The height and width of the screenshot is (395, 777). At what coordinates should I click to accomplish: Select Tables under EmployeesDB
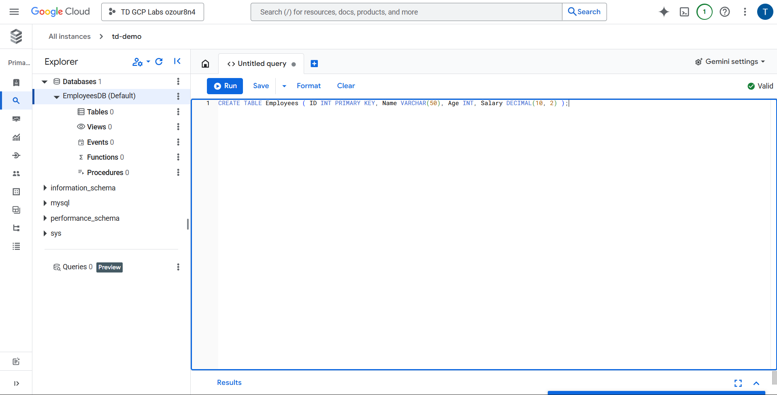(x=98, y=112)
